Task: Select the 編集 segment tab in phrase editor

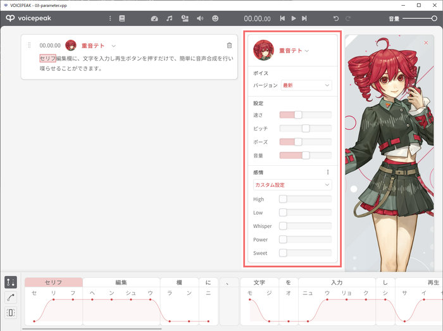Action: (122, 282)
